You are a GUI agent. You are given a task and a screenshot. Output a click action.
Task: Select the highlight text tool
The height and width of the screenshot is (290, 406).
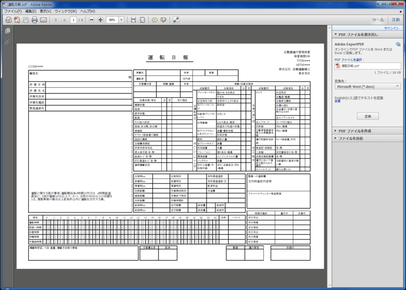[x=163, y=20]
